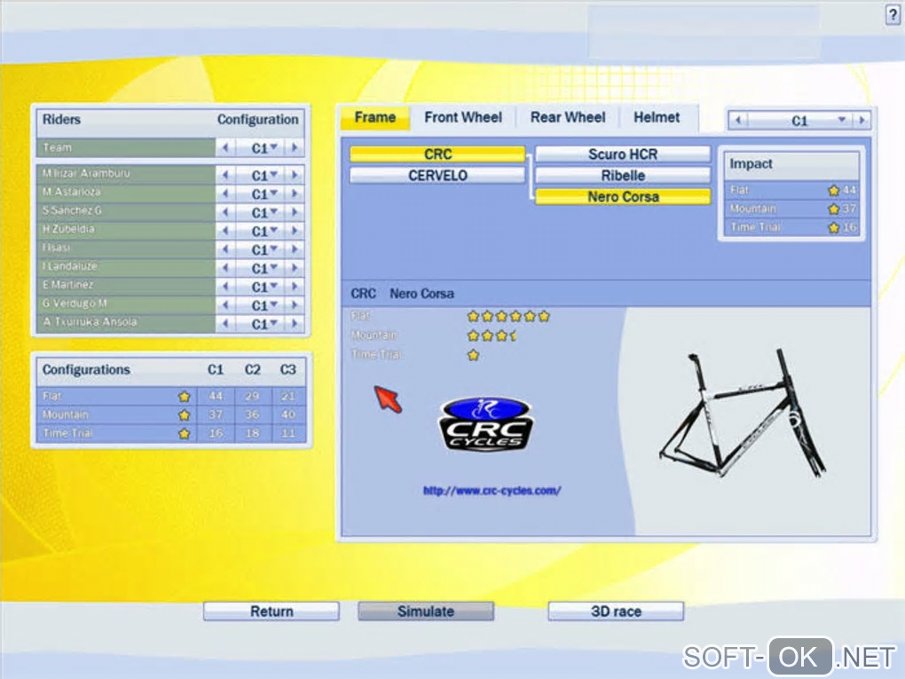Click previous arrow for I.Landaluze row
This screenshot has height=679, width=905.
(x=225, y=267)
